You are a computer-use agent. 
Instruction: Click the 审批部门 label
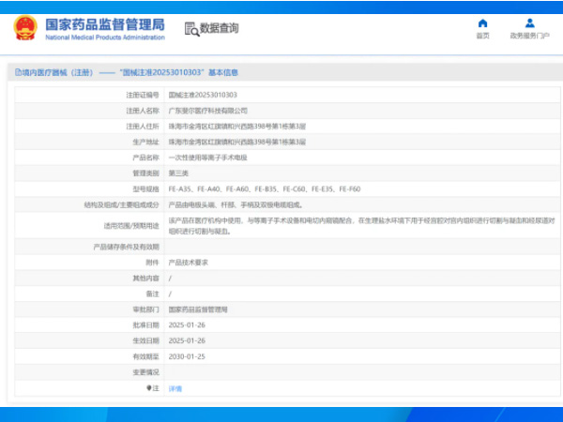[x=145, y=309]
